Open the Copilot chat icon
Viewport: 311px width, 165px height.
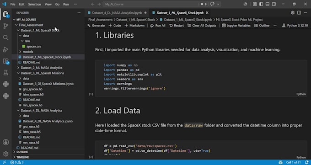[212, 4]
